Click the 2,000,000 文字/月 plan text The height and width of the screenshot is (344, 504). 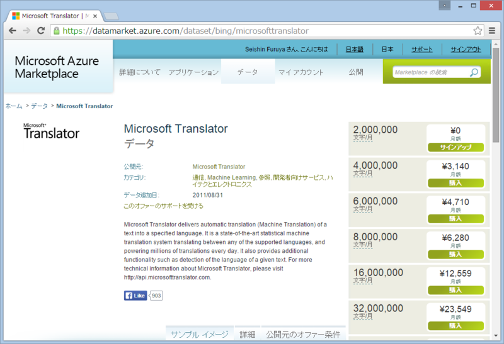pos(375,133)
